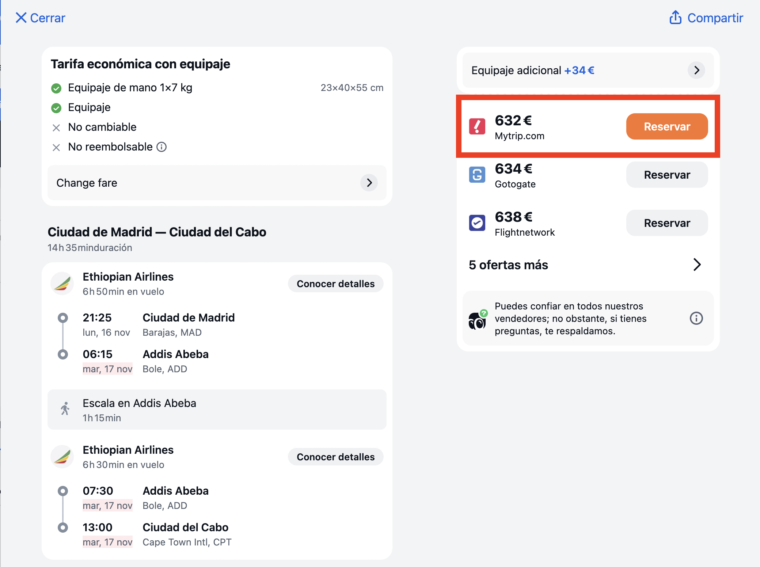This screenshot has height=567, width=760.
Task: Click green check beside Equipaje
Action: [56, 108]
